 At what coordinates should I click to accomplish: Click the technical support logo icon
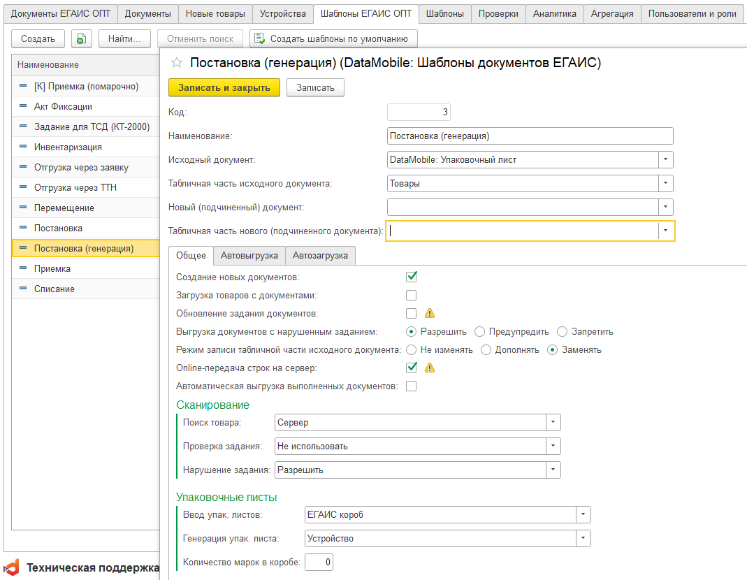click(x=11, y=567)
